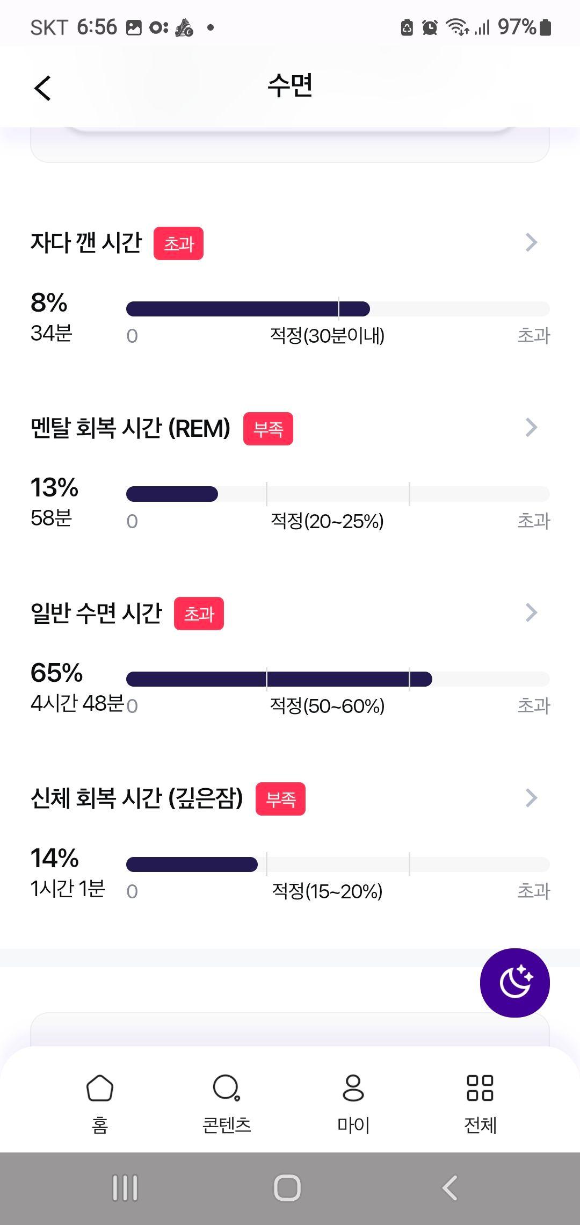Go to the 홈 home tab icon

coord(100,1088)
